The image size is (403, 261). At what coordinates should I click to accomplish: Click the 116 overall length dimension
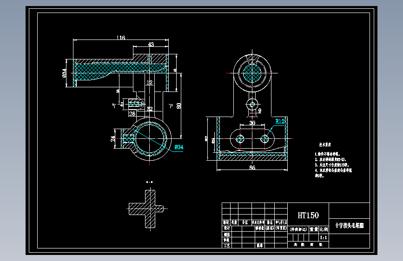point(121,38)
